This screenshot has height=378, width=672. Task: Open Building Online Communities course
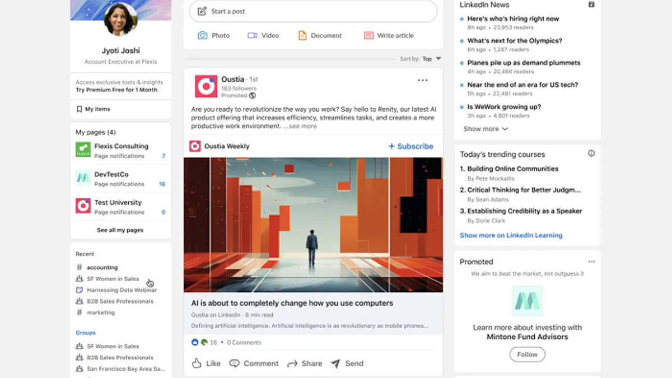pos(512,169)
